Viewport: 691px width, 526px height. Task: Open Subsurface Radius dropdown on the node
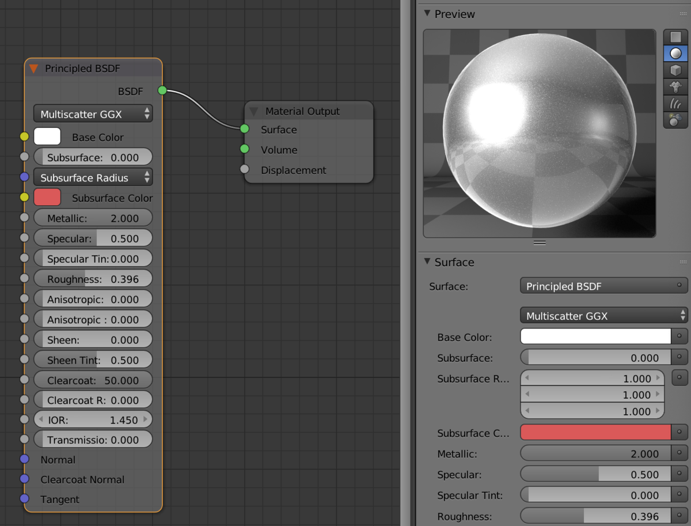(x=93, y=177)
